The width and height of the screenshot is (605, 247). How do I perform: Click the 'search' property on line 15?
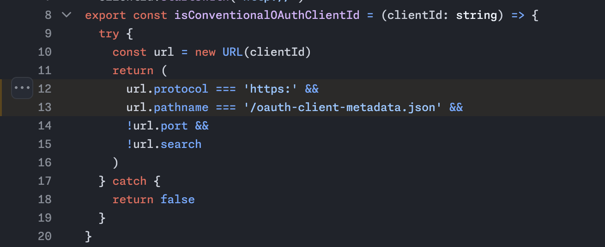coord(181,144)
